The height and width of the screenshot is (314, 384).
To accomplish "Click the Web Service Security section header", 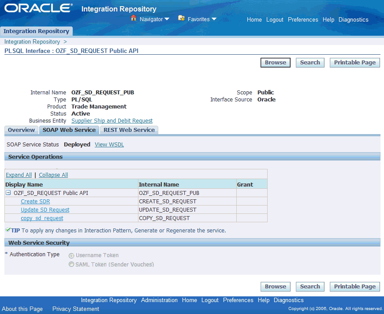I will click(192, 243).
